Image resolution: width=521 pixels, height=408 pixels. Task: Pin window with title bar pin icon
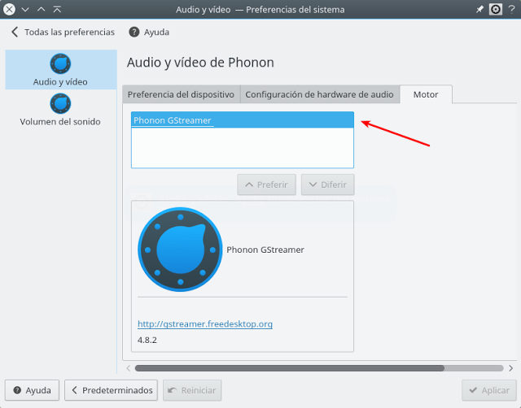[479, 10]
